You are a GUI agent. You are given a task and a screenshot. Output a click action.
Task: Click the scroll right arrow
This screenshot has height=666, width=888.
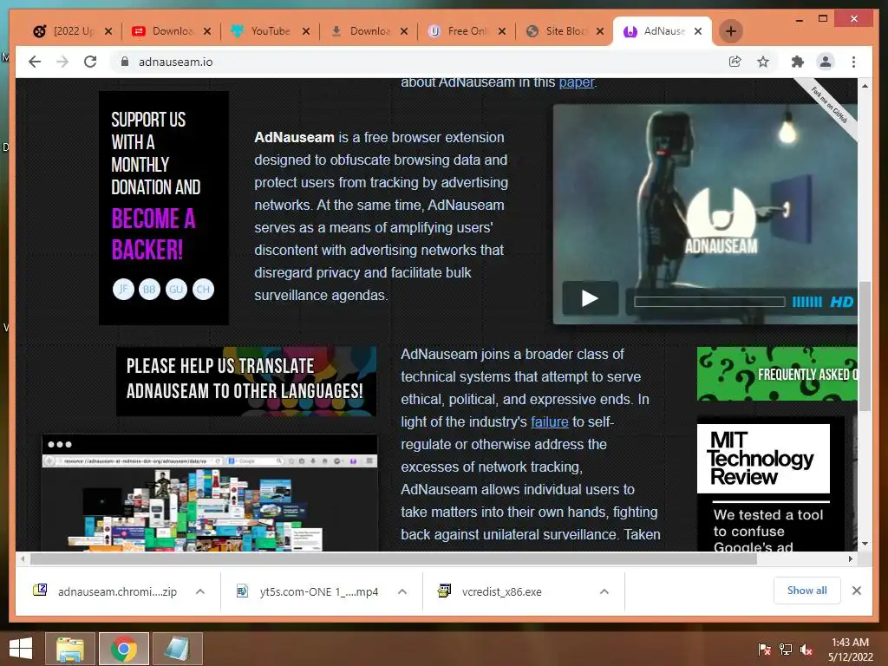point(851,559)
